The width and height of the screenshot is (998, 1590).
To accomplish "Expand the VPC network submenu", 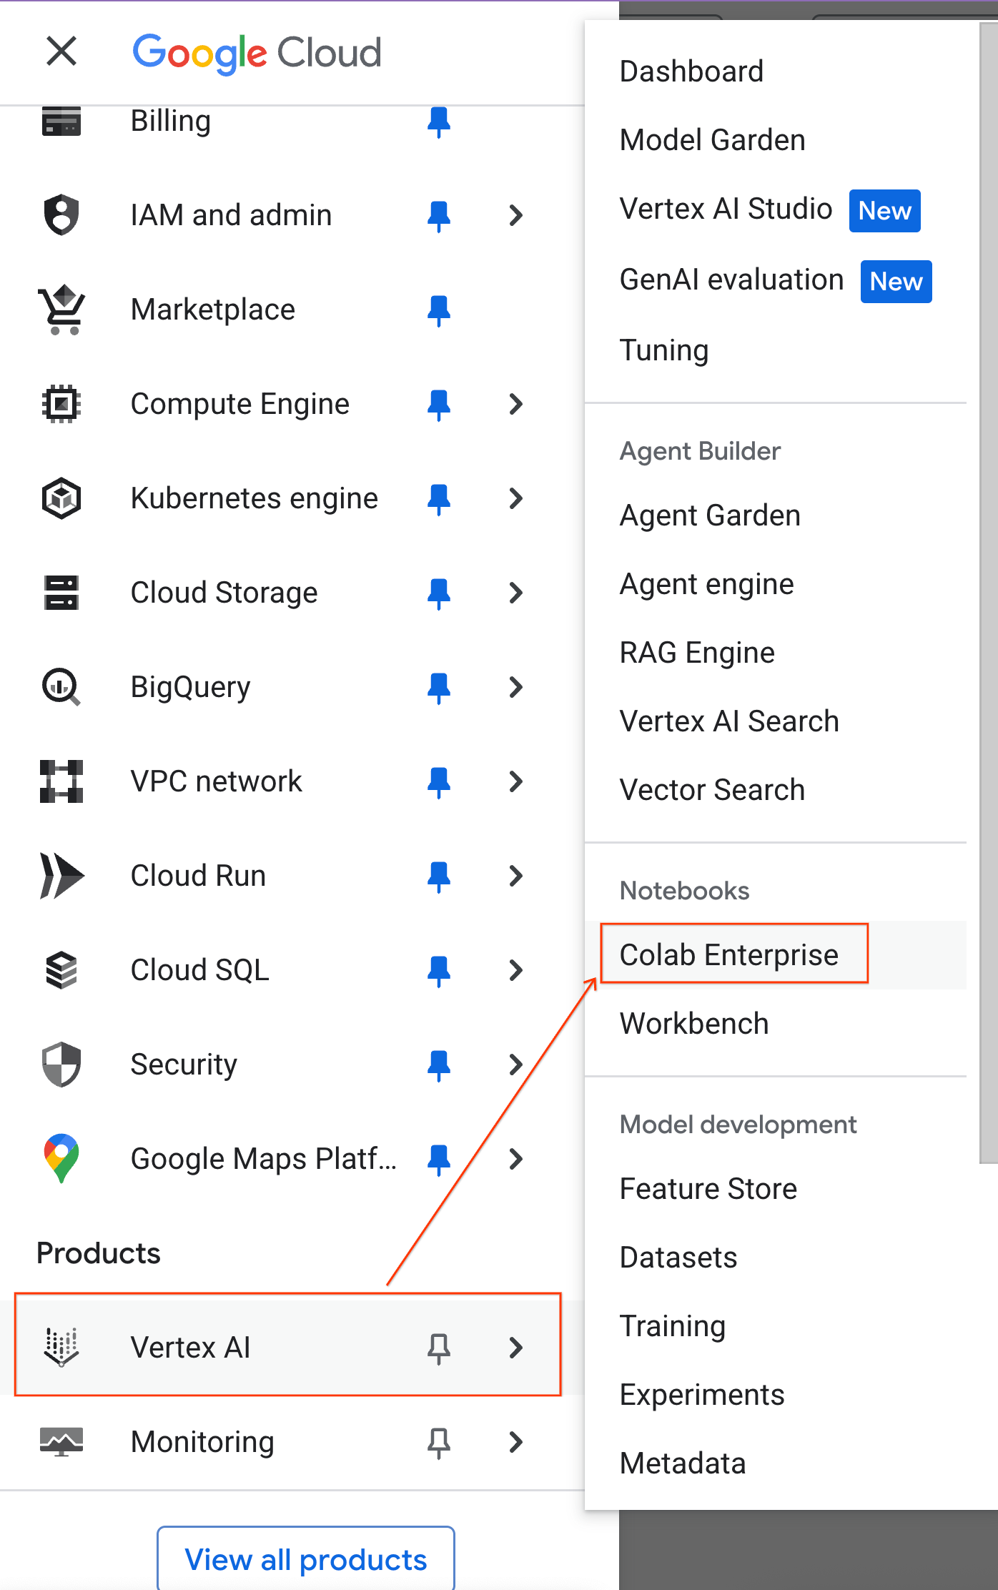I will point(516,781).
